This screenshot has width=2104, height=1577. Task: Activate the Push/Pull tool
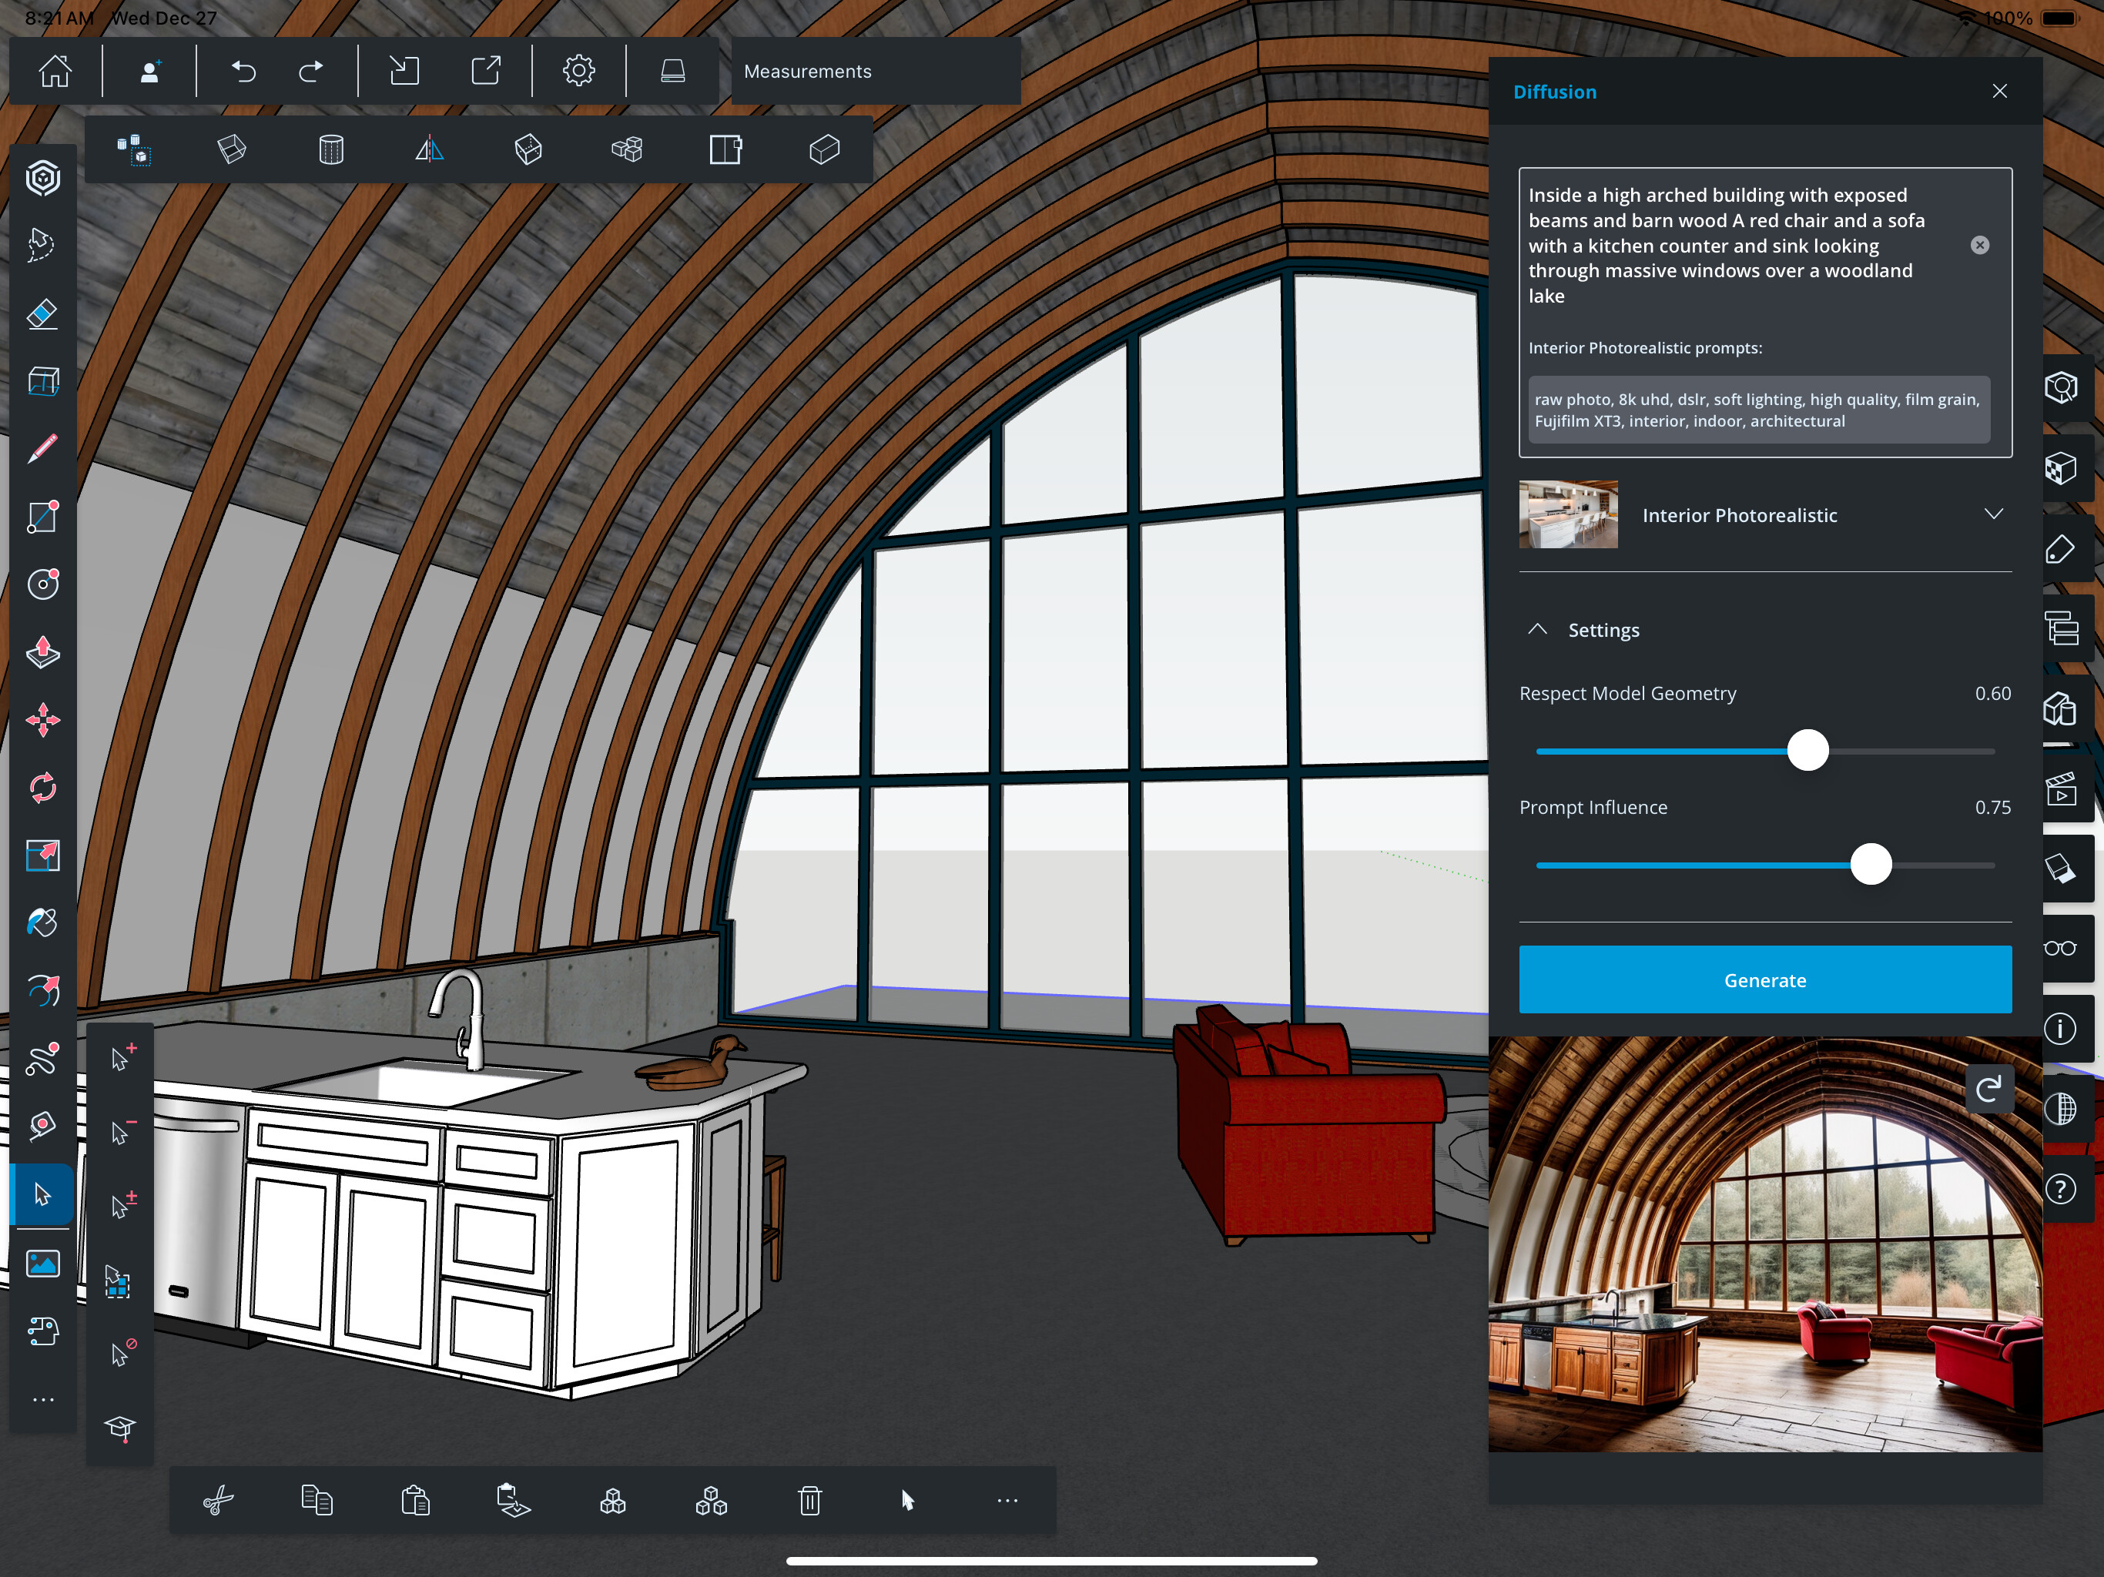tap(43, 652)
